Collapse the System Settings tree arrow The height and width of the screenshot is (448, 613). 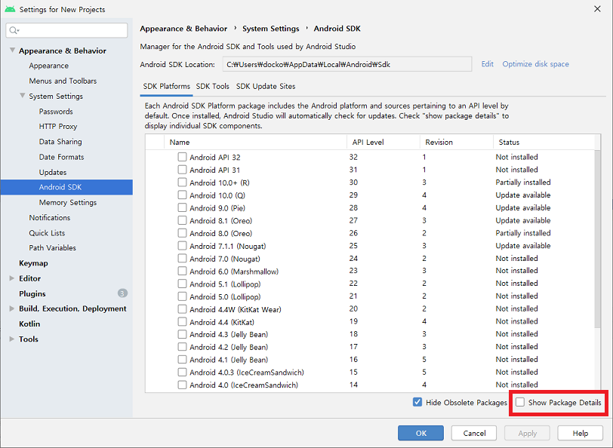tap(23, 96)
